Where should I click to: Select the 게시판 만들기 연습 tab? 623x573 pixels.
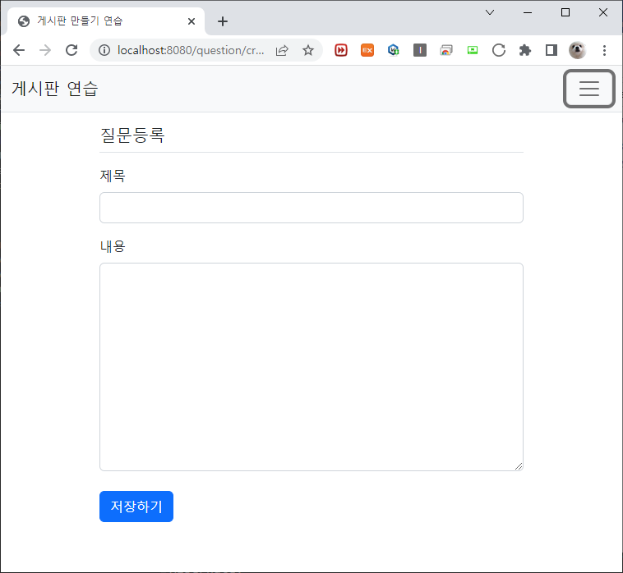point(105,21)
